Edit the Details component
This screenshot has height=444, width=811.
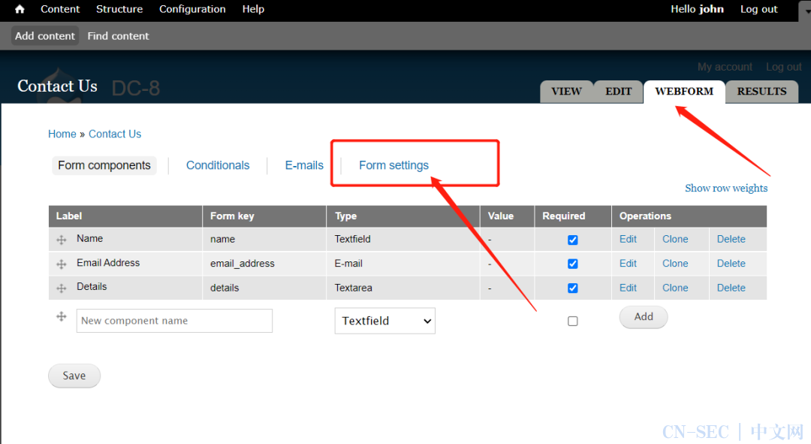pos(628,288)
